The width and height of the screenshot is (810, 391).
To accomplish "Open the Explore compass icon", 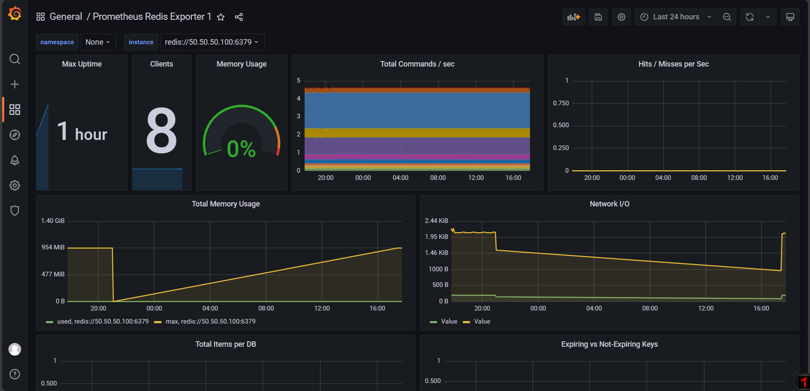I will pyautogui.click(x=15, y=135).
